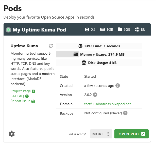
Task: Open the tactful-albatross.pikapod.net domain link
Action: [x=108, y=104]
